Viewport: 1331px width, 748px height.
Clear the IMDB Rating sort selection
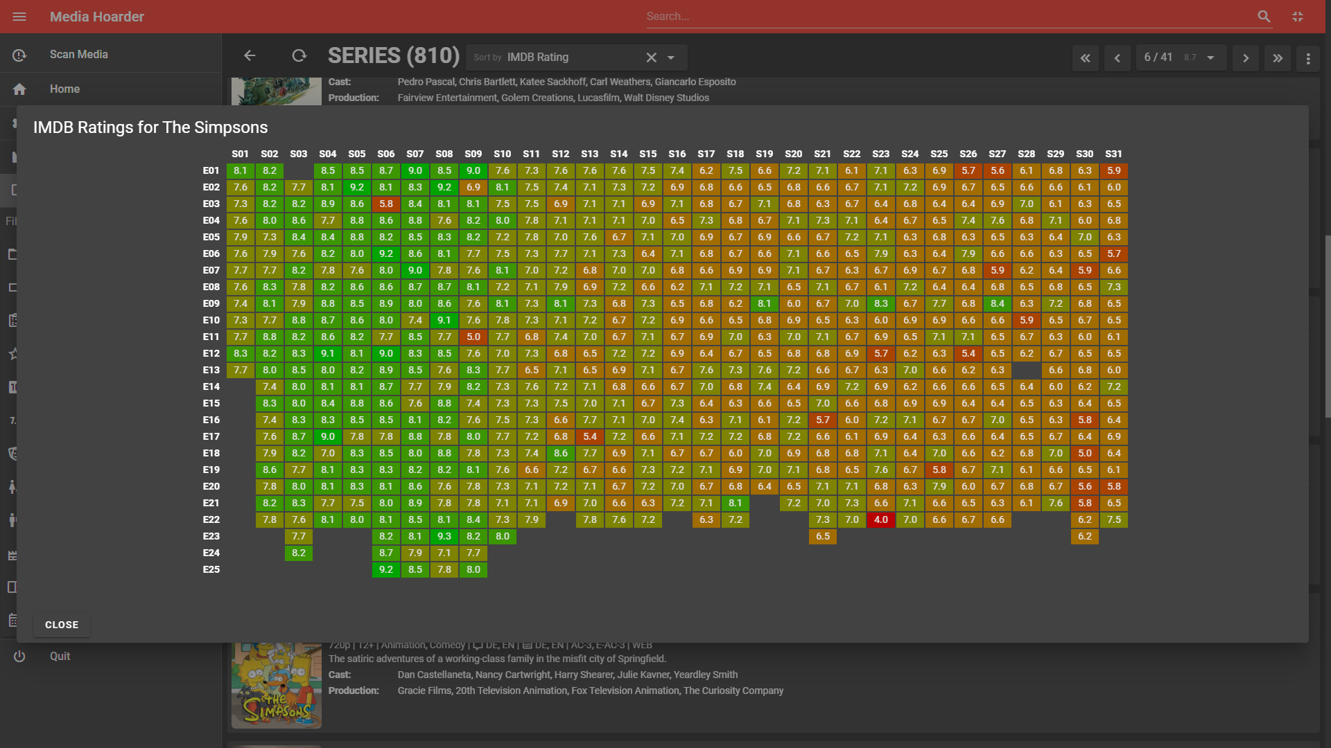point(651,57)
